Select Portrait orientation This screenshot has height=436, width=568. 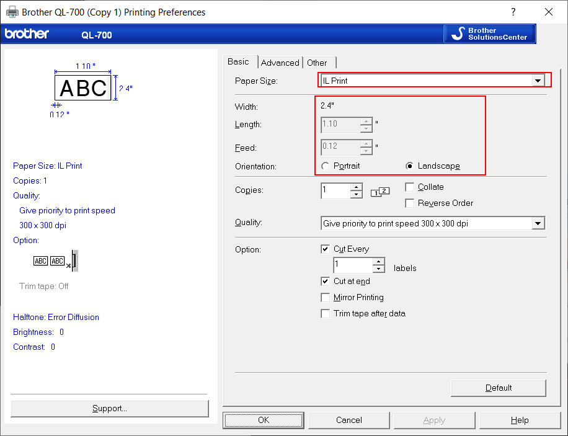point(325,166)
